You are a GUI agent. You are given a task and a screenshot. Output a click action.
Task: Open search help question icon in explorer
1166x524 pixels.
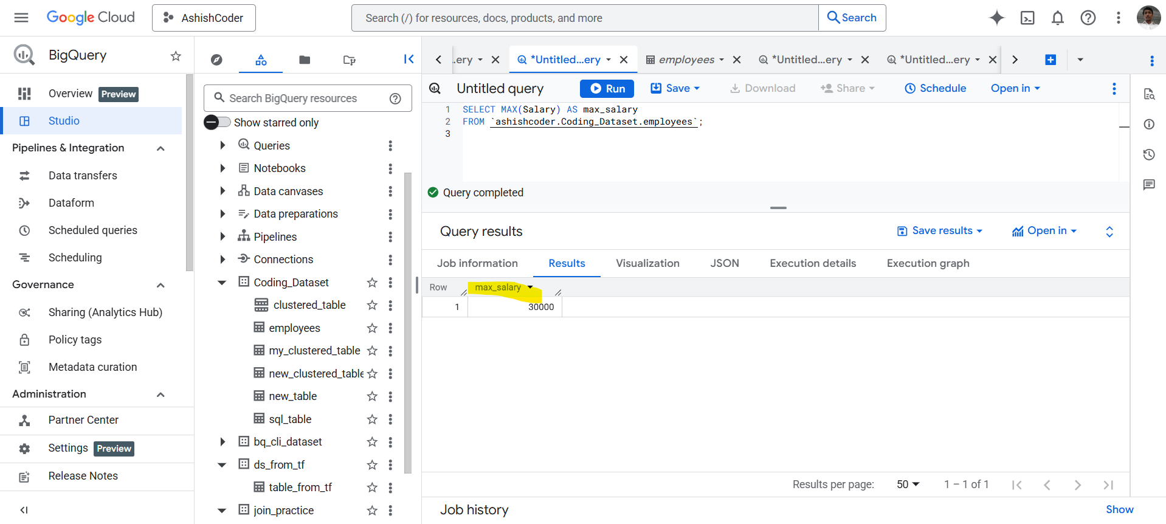pyautogui.click(x=395, y=98)
